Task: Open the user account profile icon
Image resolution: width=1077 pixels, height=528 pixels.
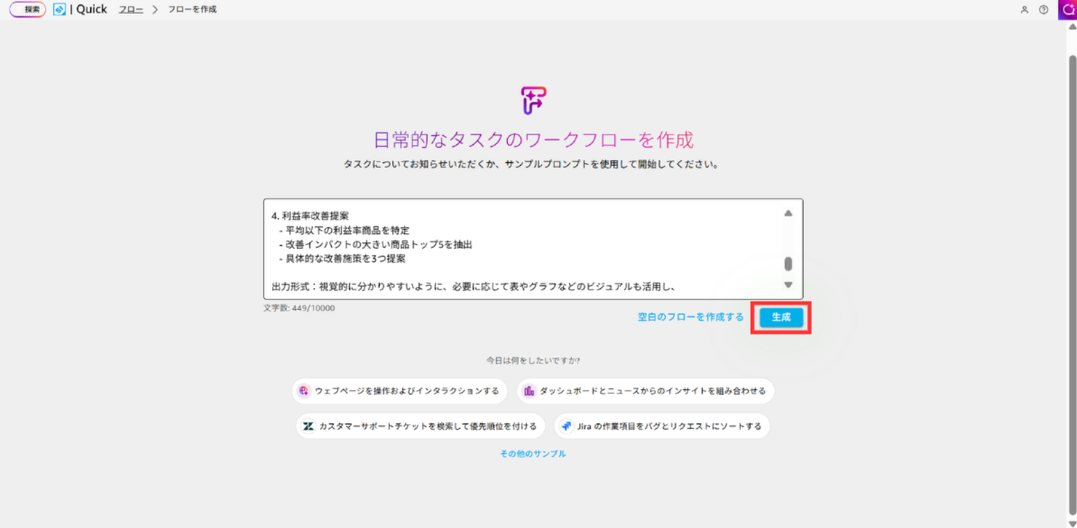Action: point(1024,10)
